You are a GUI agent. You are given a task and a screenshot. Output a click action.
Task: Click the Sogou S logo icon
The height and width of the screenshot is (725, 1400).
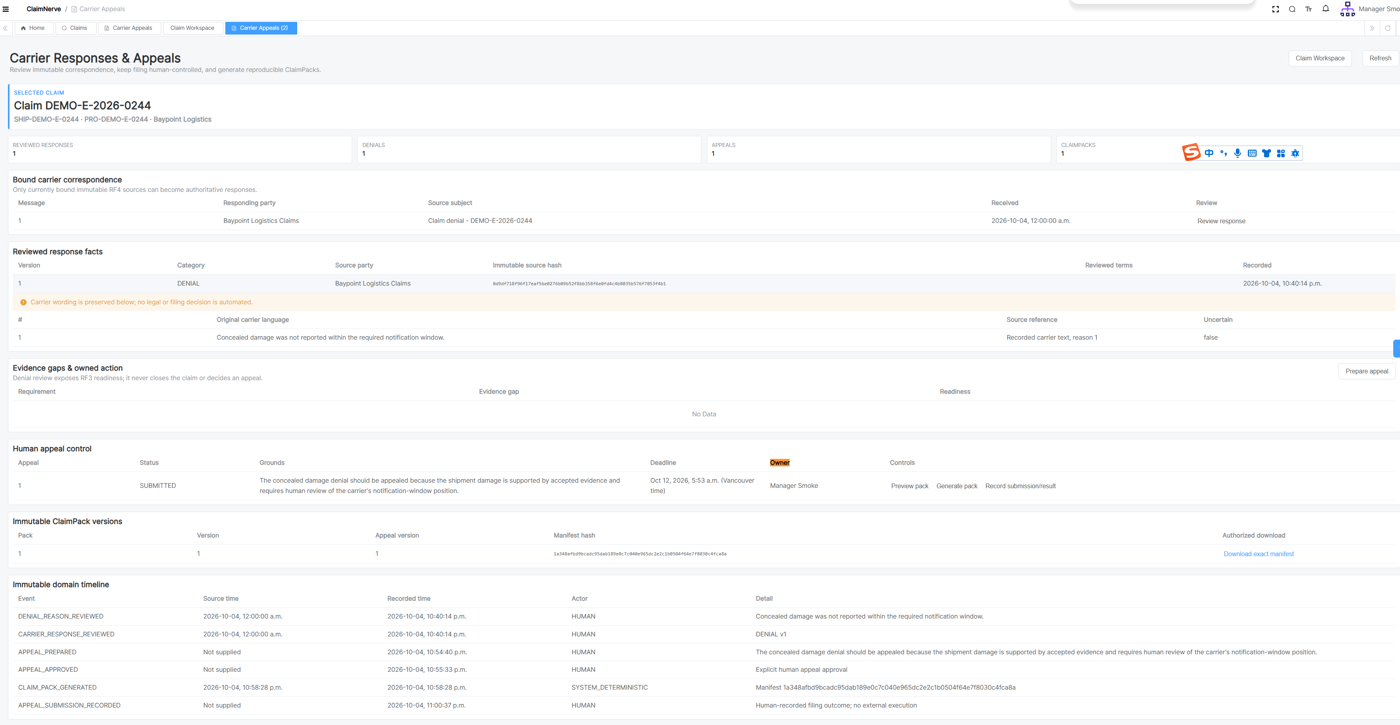click(1191, 153)
